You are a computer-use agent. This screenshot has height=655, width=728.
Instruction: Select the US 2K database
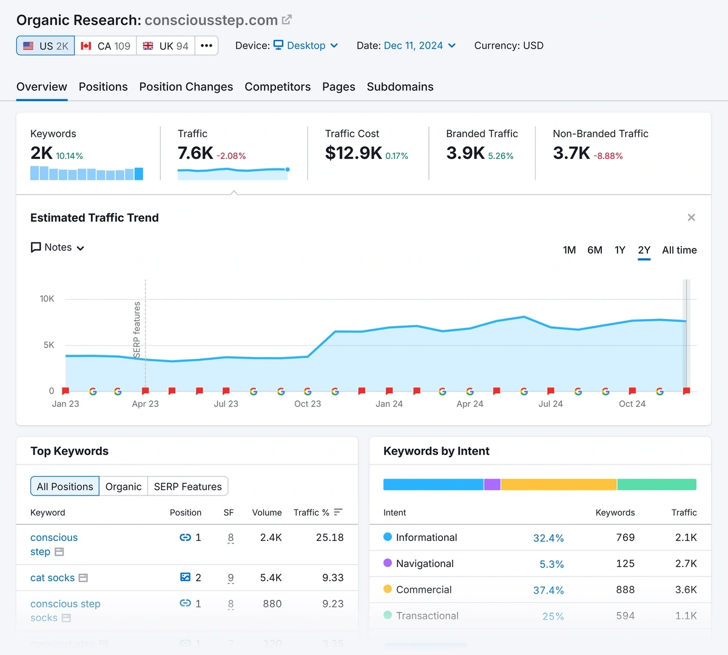tap(45, 46)
